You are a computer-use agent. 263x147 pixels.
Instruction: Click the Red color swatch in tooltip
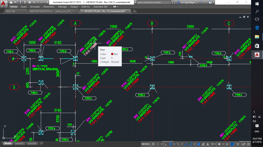[112, 54]
